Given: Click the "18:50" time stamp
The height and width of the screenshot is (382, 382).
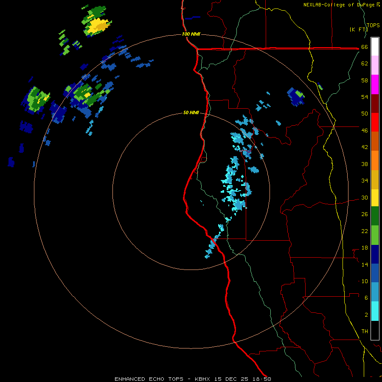Looking at the screenshot, I should coord(262,379).
